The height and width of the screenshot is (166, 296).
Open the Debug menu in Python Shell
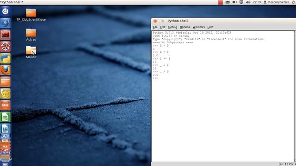[173, 27]
